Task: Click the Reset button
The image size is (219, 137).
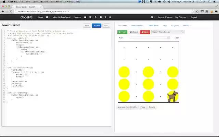Action: [x=134, y=32]
